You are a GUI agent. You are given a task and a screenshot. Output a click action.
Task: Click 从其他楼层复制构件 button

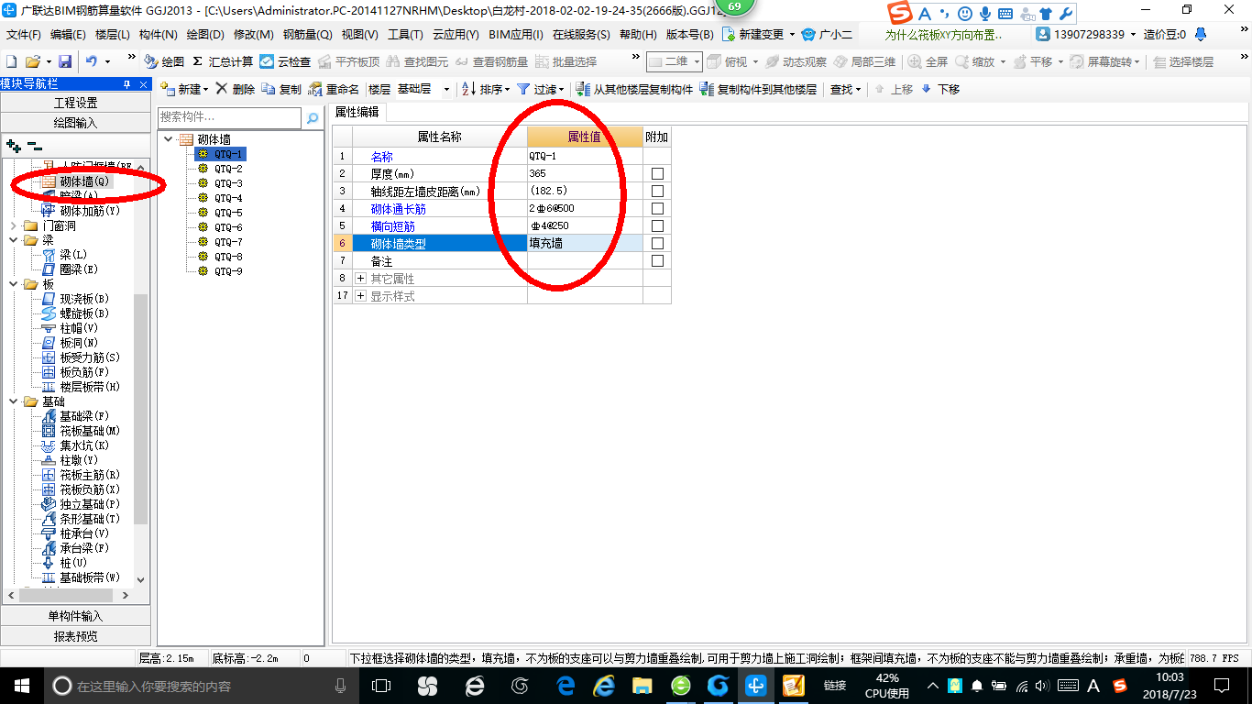pos(634,89)
